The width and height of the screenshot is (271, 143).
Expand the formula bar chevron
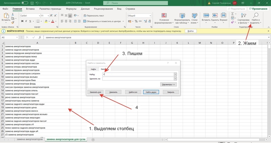(x=269, y=37)
